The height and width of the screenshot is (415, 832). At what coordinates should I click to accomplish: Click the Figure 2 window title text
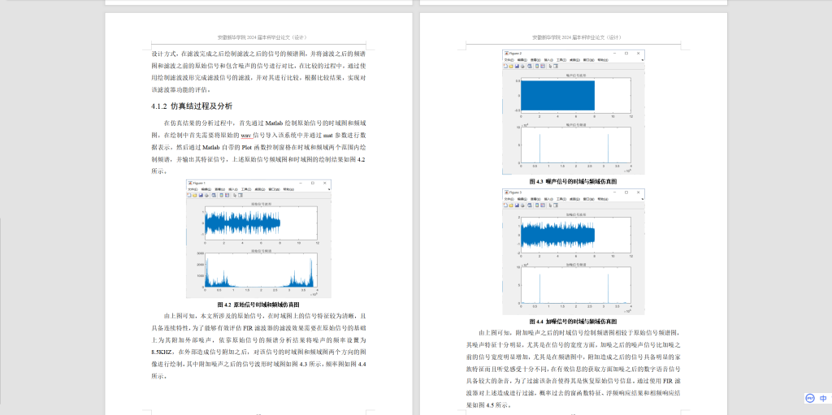[516, 54]
